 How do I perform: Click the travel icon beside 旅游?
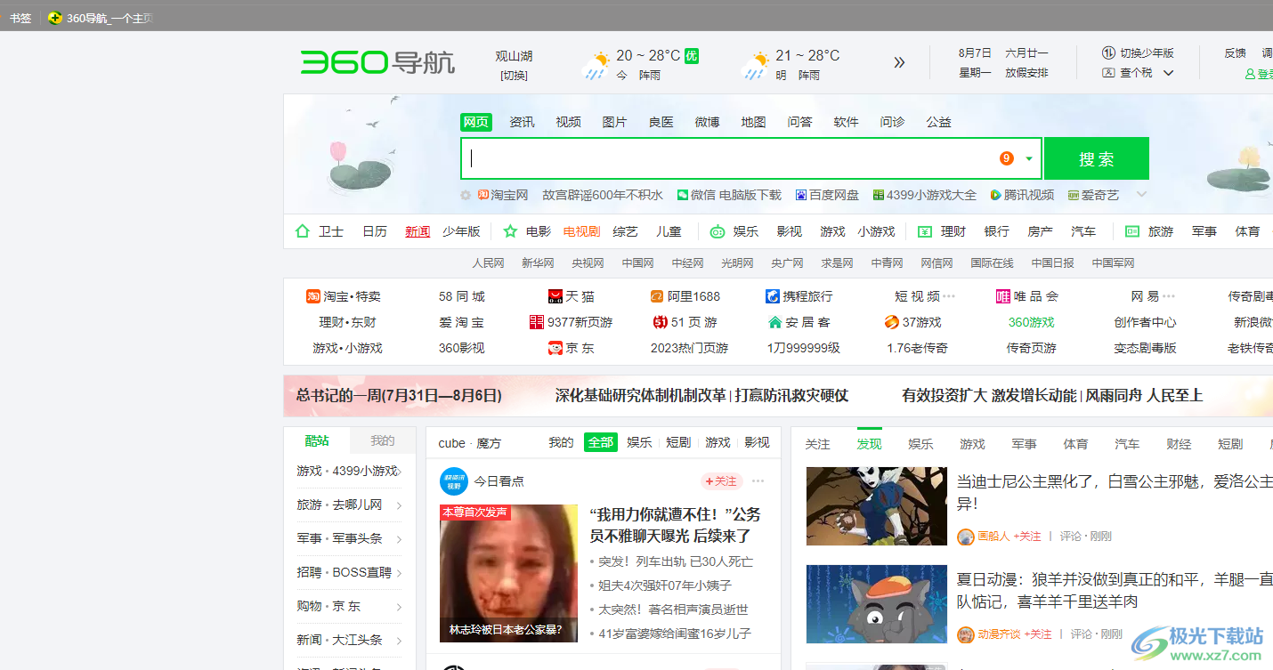tap(1132, 231)
